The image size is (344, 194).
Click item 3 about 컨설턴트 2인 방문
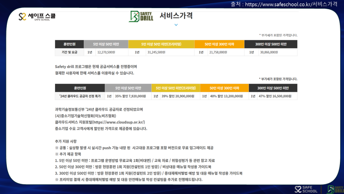(148, 173)
